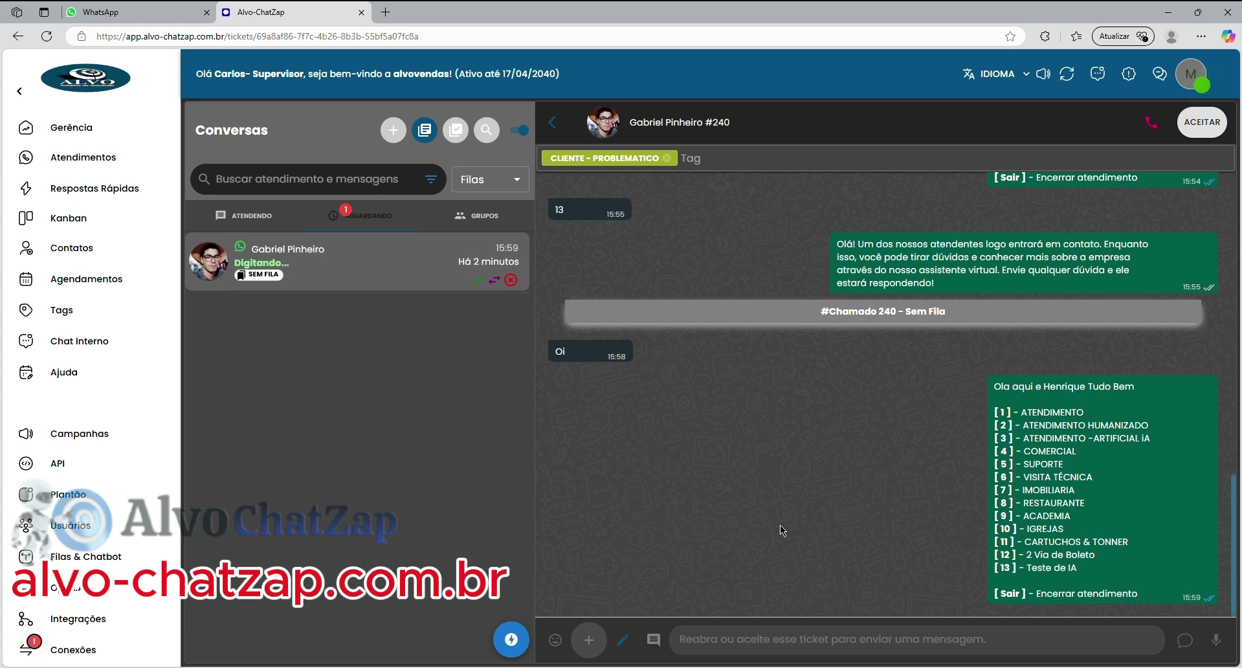Click the attachment plus button

[x=589, y=640]
